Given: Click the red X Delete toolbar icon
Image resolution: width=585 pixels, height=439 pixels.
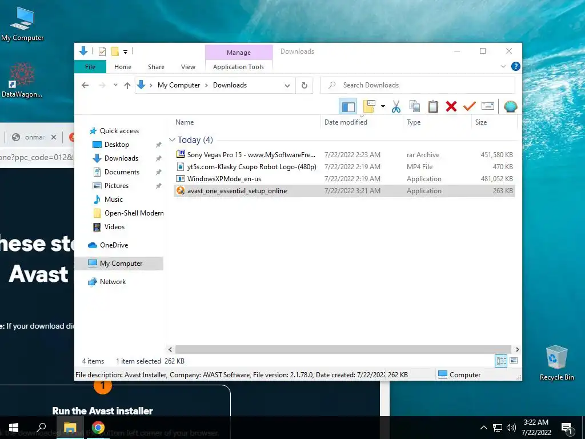Looking at the screenshot, I should (x=451, y=107).
